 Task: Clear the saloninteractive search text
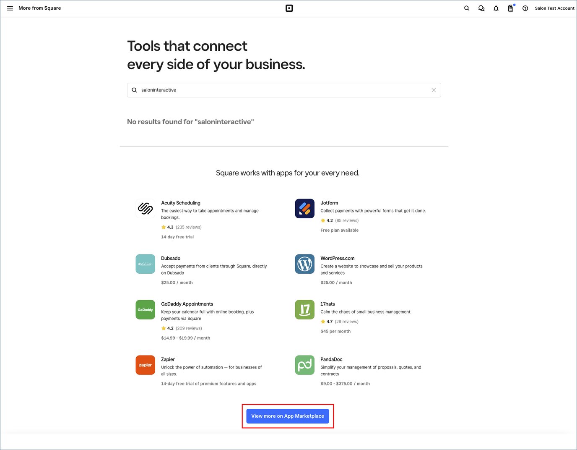(434, 90)
